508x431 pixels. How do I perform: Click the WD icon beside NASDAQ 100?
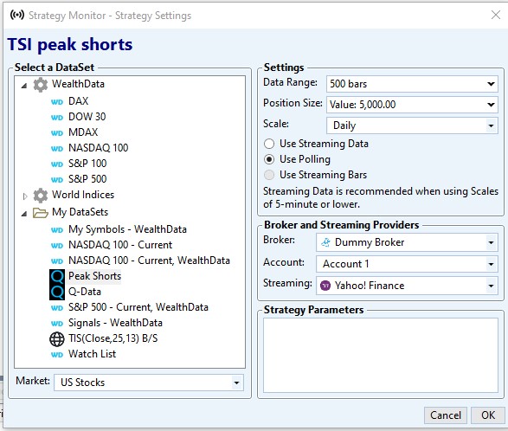pos(57,149)
